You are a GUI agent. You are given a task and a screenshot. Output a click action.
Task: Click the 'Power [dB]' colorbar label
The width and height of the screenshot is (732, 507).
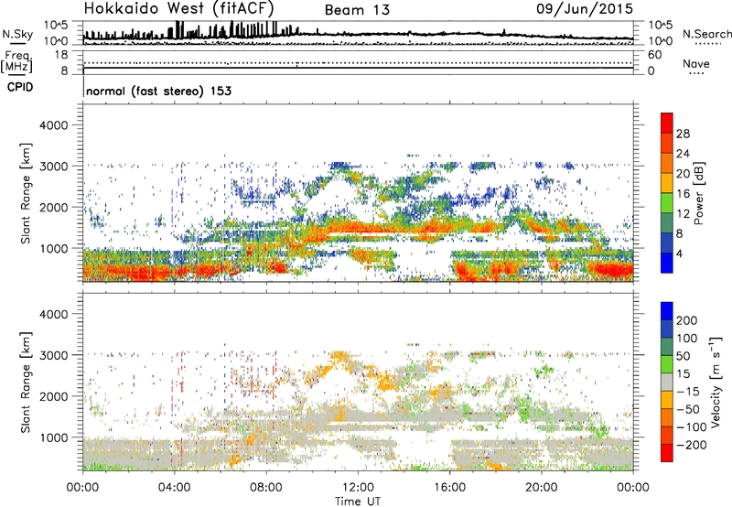pyautogui.click(x=698, y=193)
